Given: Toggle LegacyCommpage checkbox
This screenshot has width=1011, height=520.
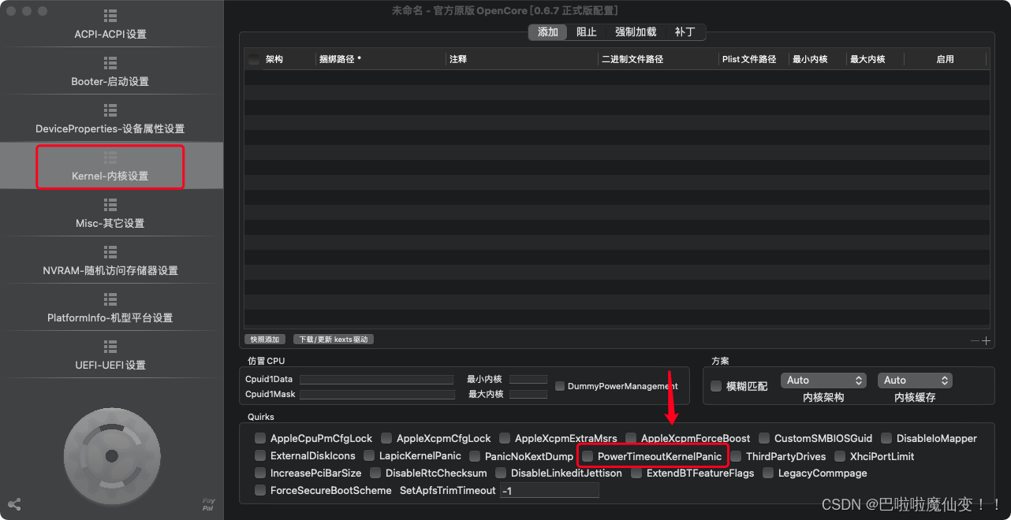Looking at the screenshot, I should tap(768, 473).
